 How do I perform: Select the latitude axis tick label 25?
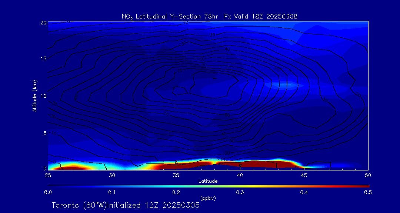click(x=48, y=175)
